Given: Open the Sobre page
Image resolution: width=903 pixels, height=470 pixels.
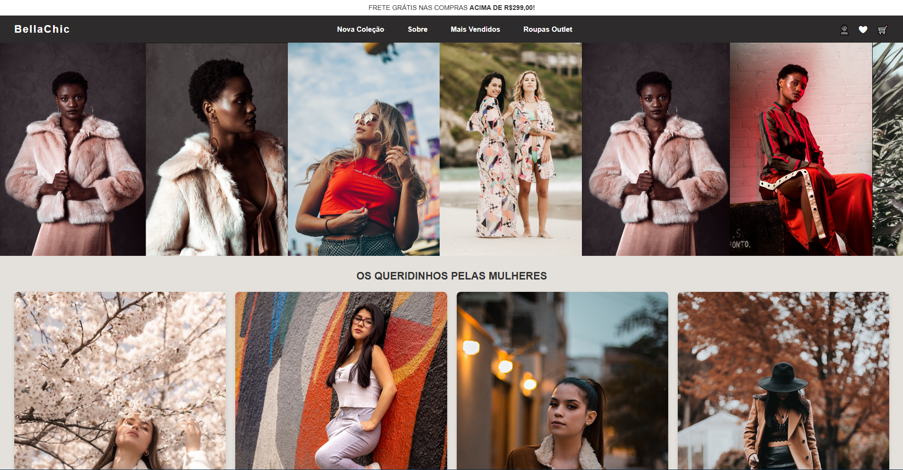Looking at the screenshot, I should coord(417,29).
